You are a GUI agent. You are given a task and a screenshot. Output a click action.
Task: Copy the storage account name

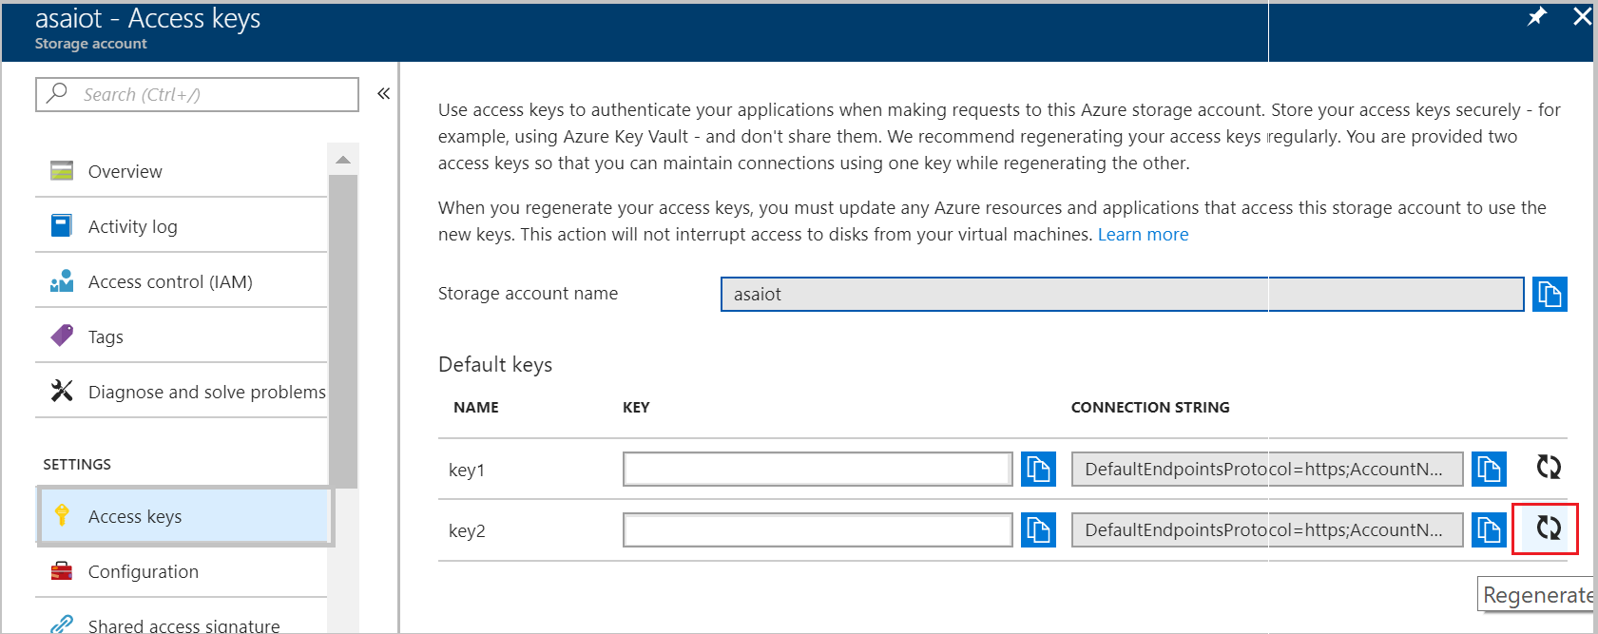click(x=1549, y=294)
